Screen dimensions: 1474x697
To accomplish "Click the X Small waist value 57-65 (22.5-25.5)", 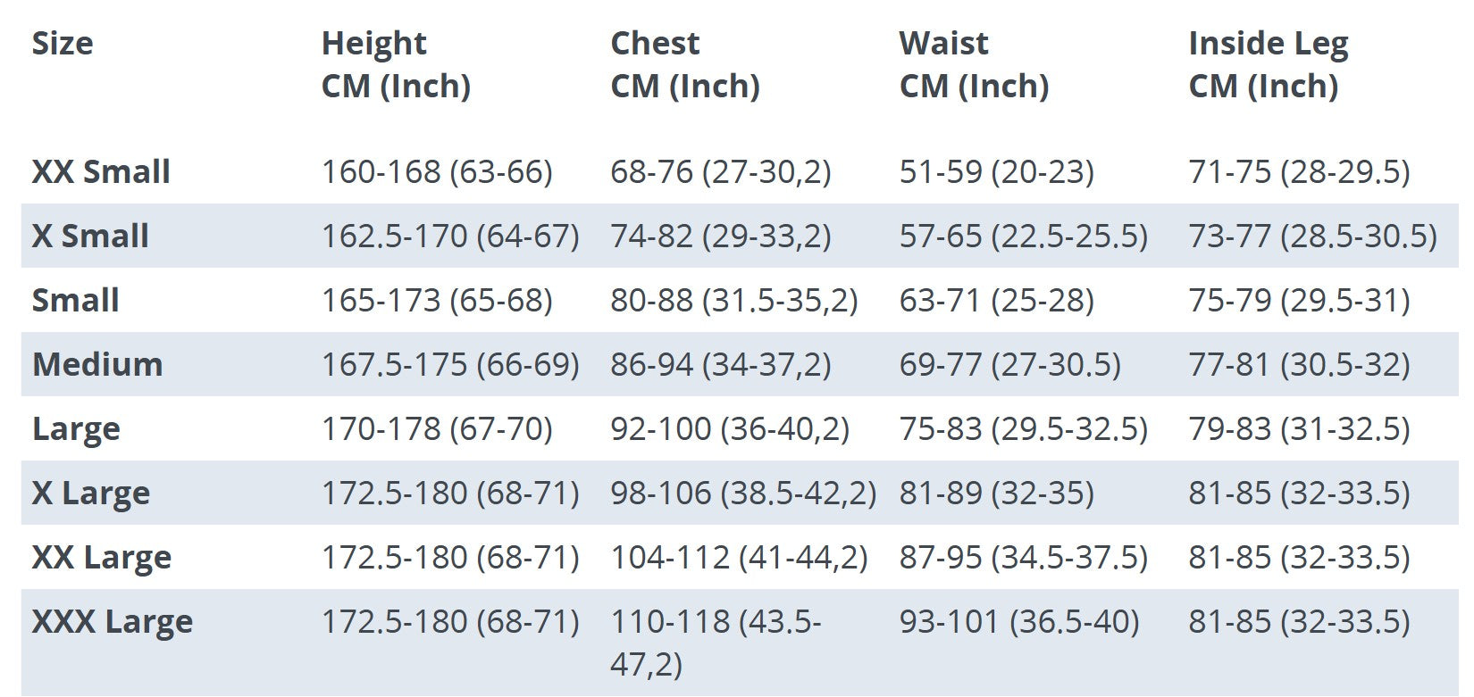I will point(1024,236).
